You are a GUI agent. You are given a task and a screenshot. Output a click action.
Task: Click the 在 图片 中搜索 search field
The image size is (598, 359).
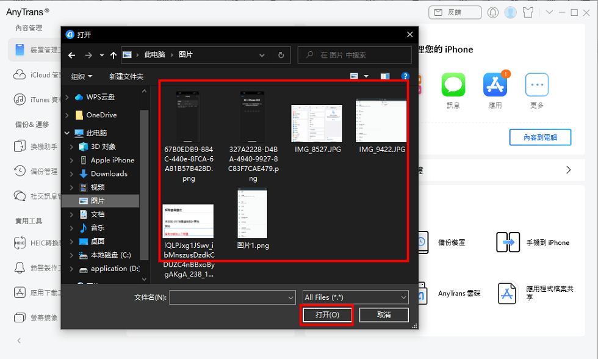[x=355, y=55]
